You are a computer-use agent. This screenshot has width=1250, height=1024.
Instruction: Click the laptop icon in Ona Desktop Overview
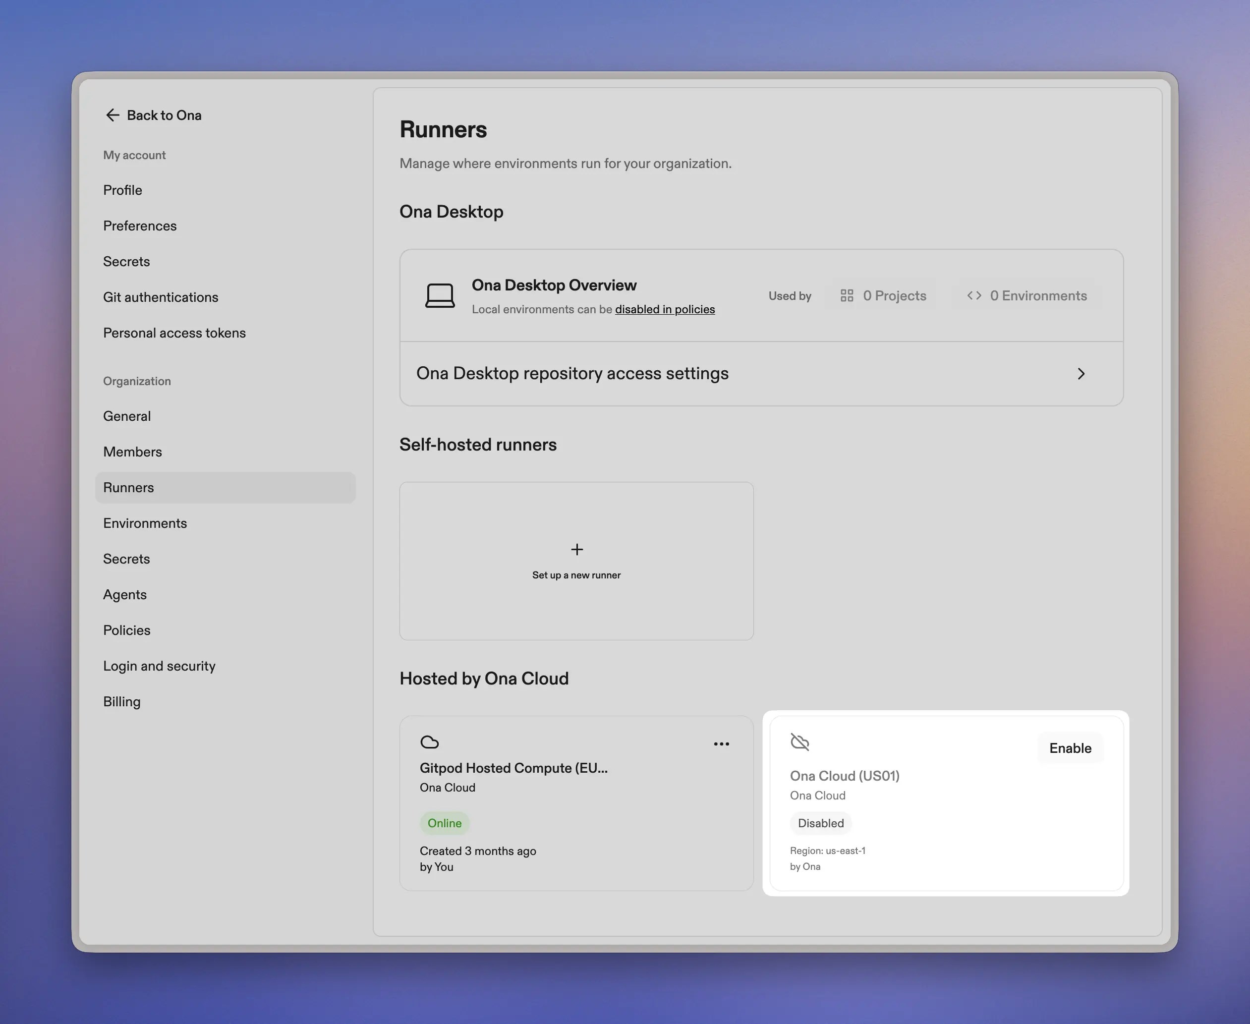(440, 295)
